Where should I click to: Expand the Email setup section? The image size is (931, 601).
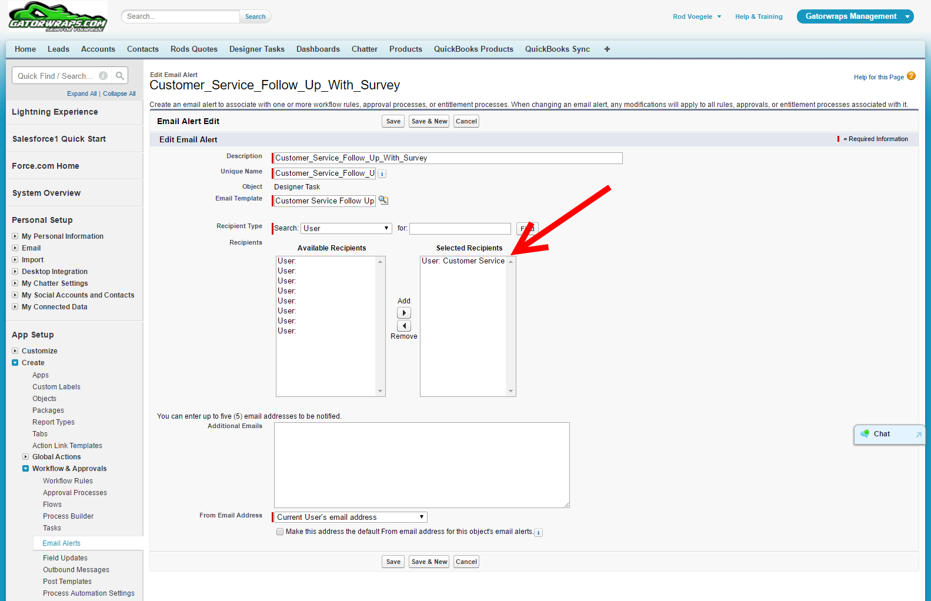click(15, 248)
